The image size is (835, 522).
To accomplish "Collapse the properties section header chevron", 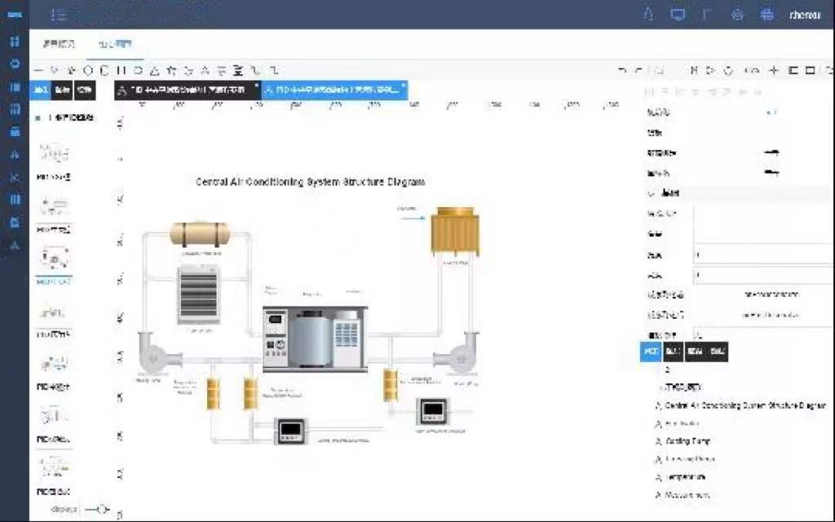I will tap(651, 193).
